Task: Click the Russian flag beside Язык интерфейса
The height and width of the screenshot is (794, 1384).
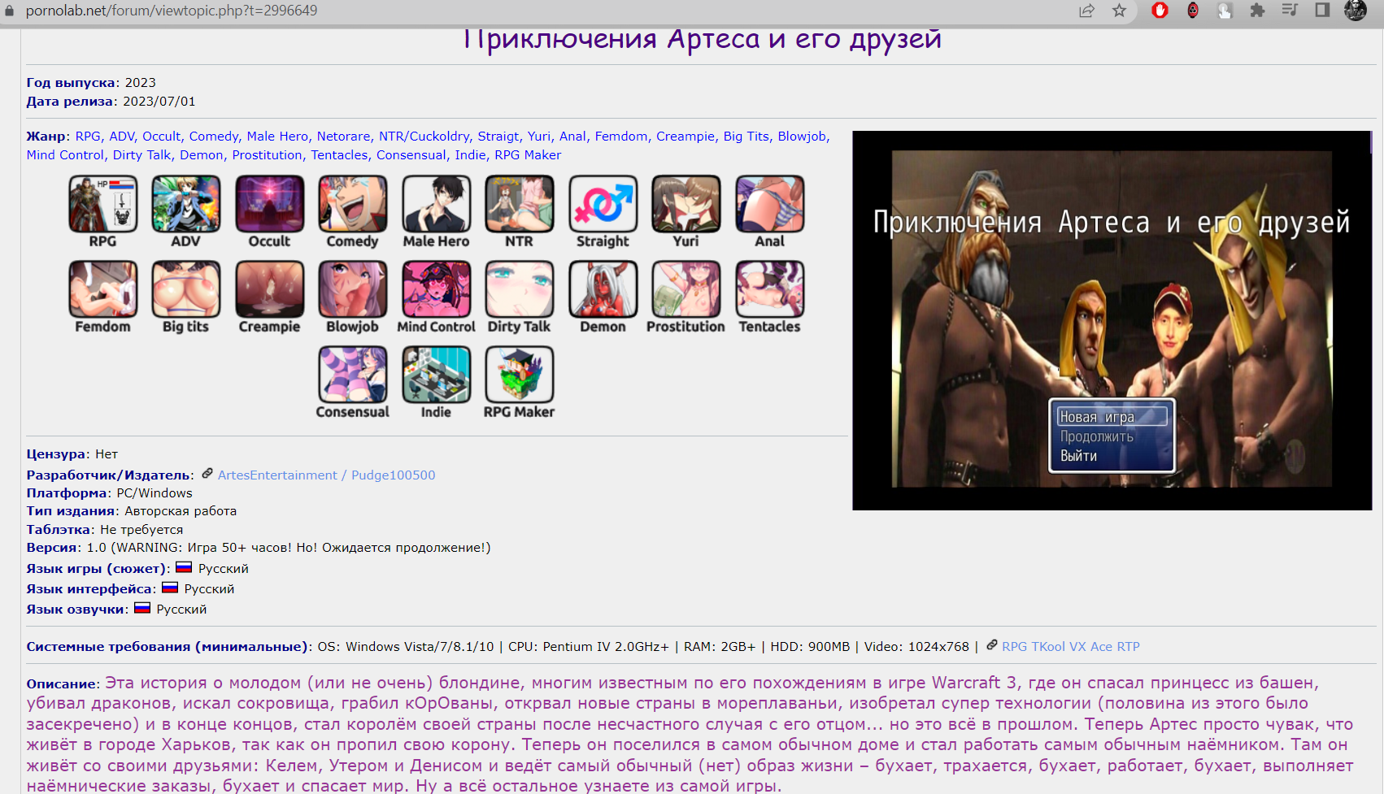Action: pyautogui.click(x=170, y=588)
